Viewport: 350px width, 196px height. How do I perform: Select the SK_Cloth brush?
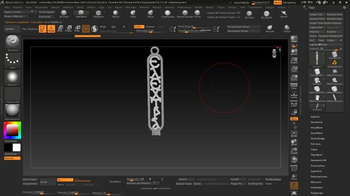point(249,15)
